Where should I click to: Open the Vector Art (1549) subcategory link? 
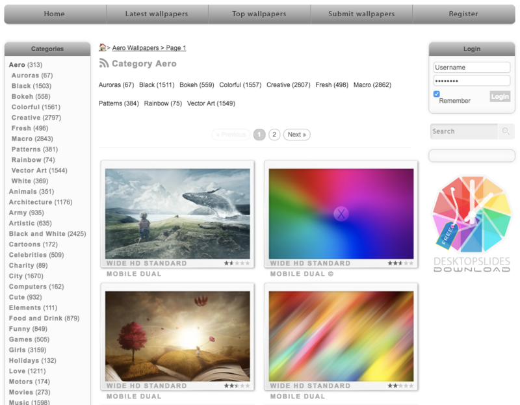pos(211,103)
